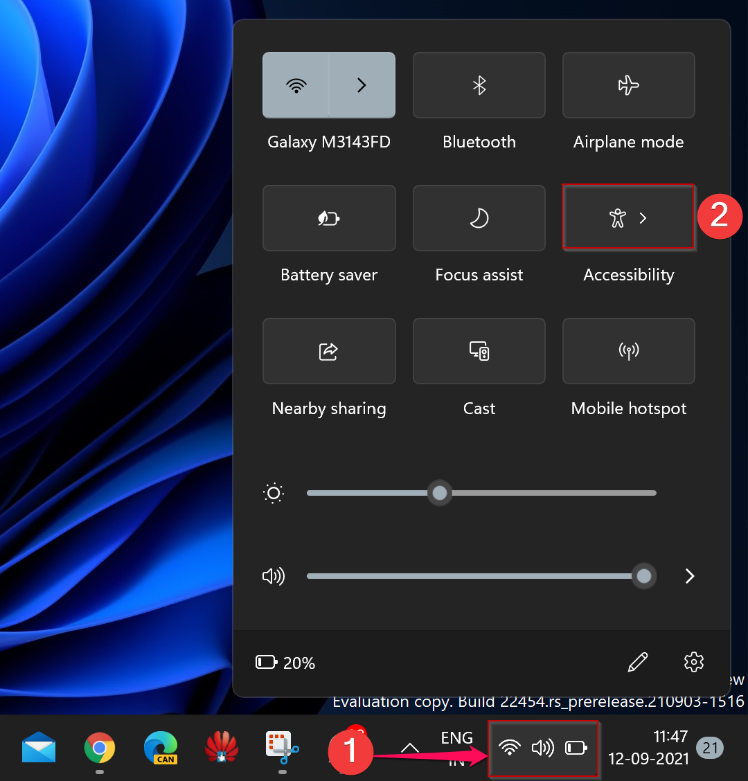Image resolution: width=748 pixels, height=781 pixels.
Task: Click the volume icon in system tray
Action: click(x=543, y=748)
